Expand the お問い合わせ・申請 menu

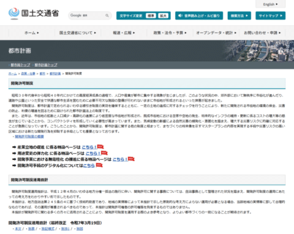pyautogui.click(x=262, y=32)
